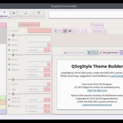Click the Width down arrow

[45, 50]
